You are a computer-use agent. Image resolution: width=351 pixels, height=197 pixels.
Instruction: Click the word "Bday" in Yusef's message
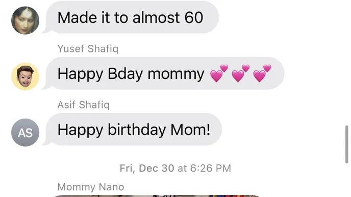pyautogui.click(x=125, y=74)
